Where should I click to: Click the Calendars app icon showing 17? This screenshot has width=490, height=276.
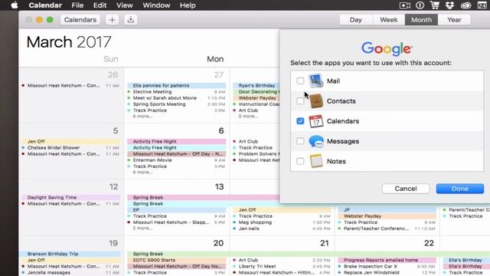click(316, 121)
